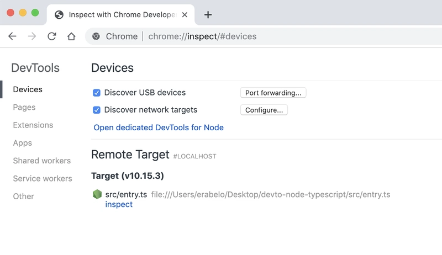Click the file:///Users/erabelo path text

[x=271, y=194]
